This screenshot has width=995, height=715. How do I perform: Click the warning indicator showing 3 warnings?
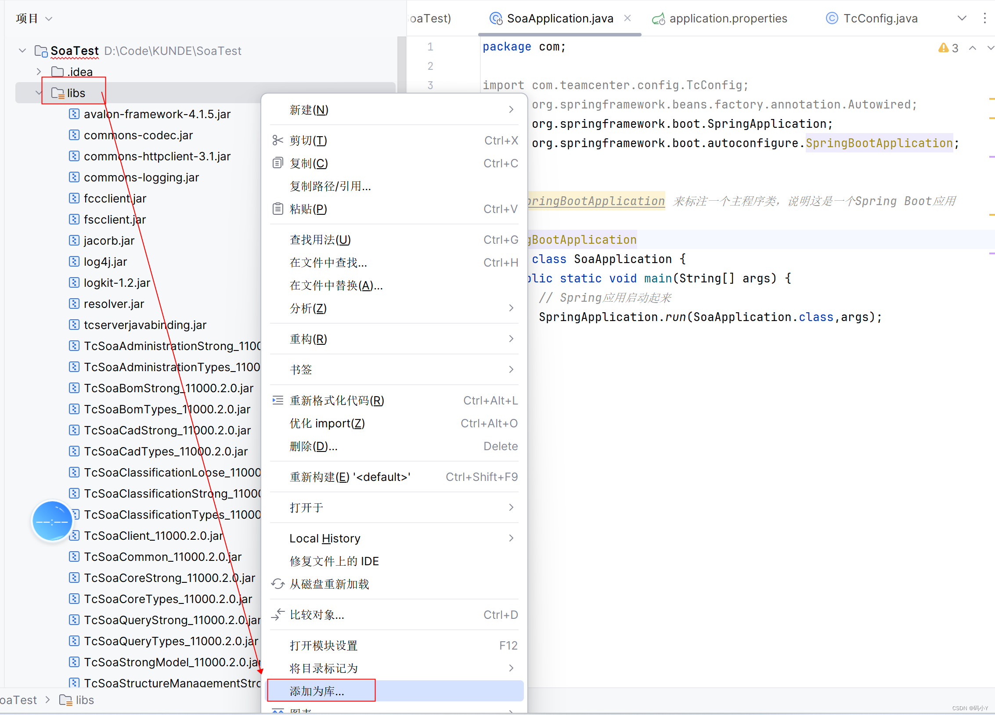[x=948, y=48]
